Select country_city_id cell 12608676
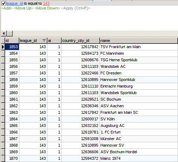The height and width of the screenshot is (162, 178). click(81, 60)
